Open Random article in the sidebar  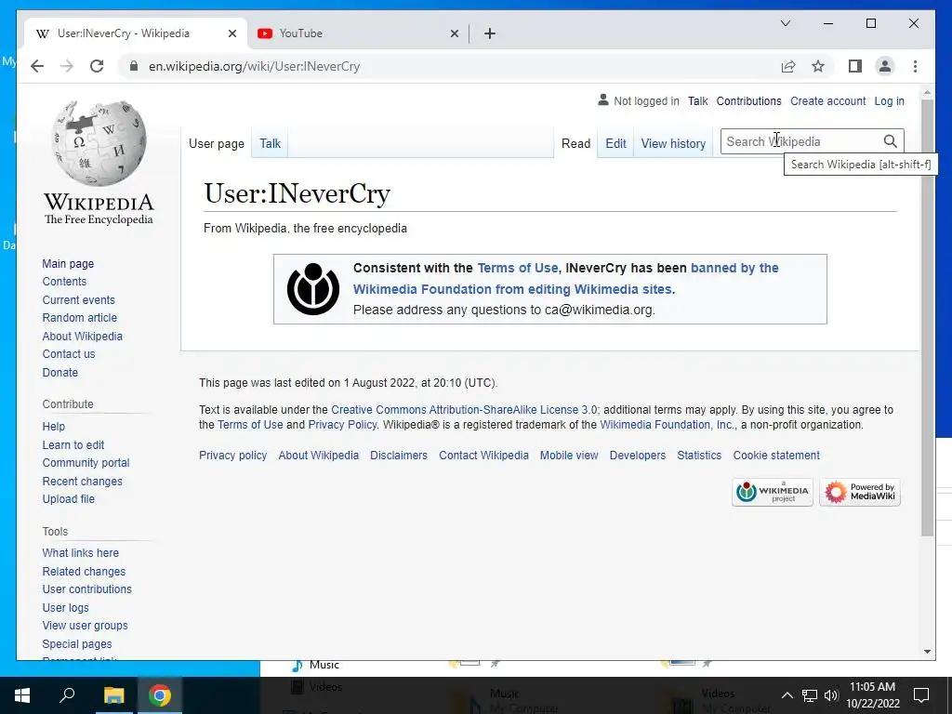point(80,318)
